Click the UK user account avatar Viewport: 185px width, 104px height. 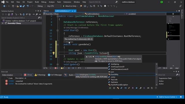162,2
